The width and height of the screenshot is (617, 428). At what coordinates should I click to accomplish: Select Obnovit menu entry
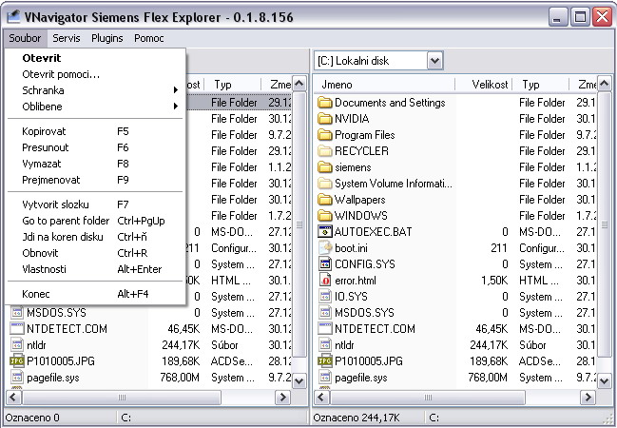[x=95, y=253]
